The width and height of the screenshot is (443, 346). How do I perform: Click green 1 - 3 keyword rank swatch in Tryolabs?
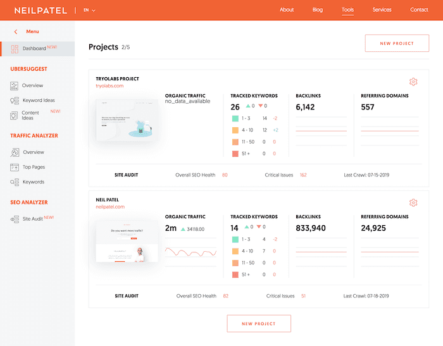tap(235, 118)
